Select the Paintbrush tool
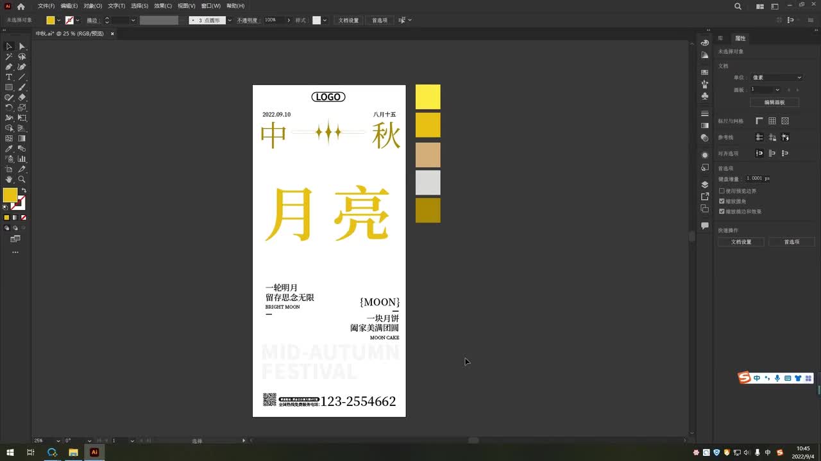 (x=22, y=87)
